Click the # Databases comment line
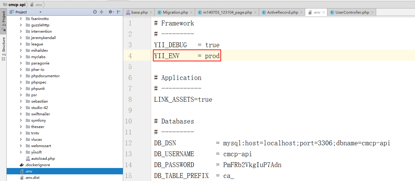Image resolution: width=415 pixels, height=181 pixels. [x=174, y=121]
